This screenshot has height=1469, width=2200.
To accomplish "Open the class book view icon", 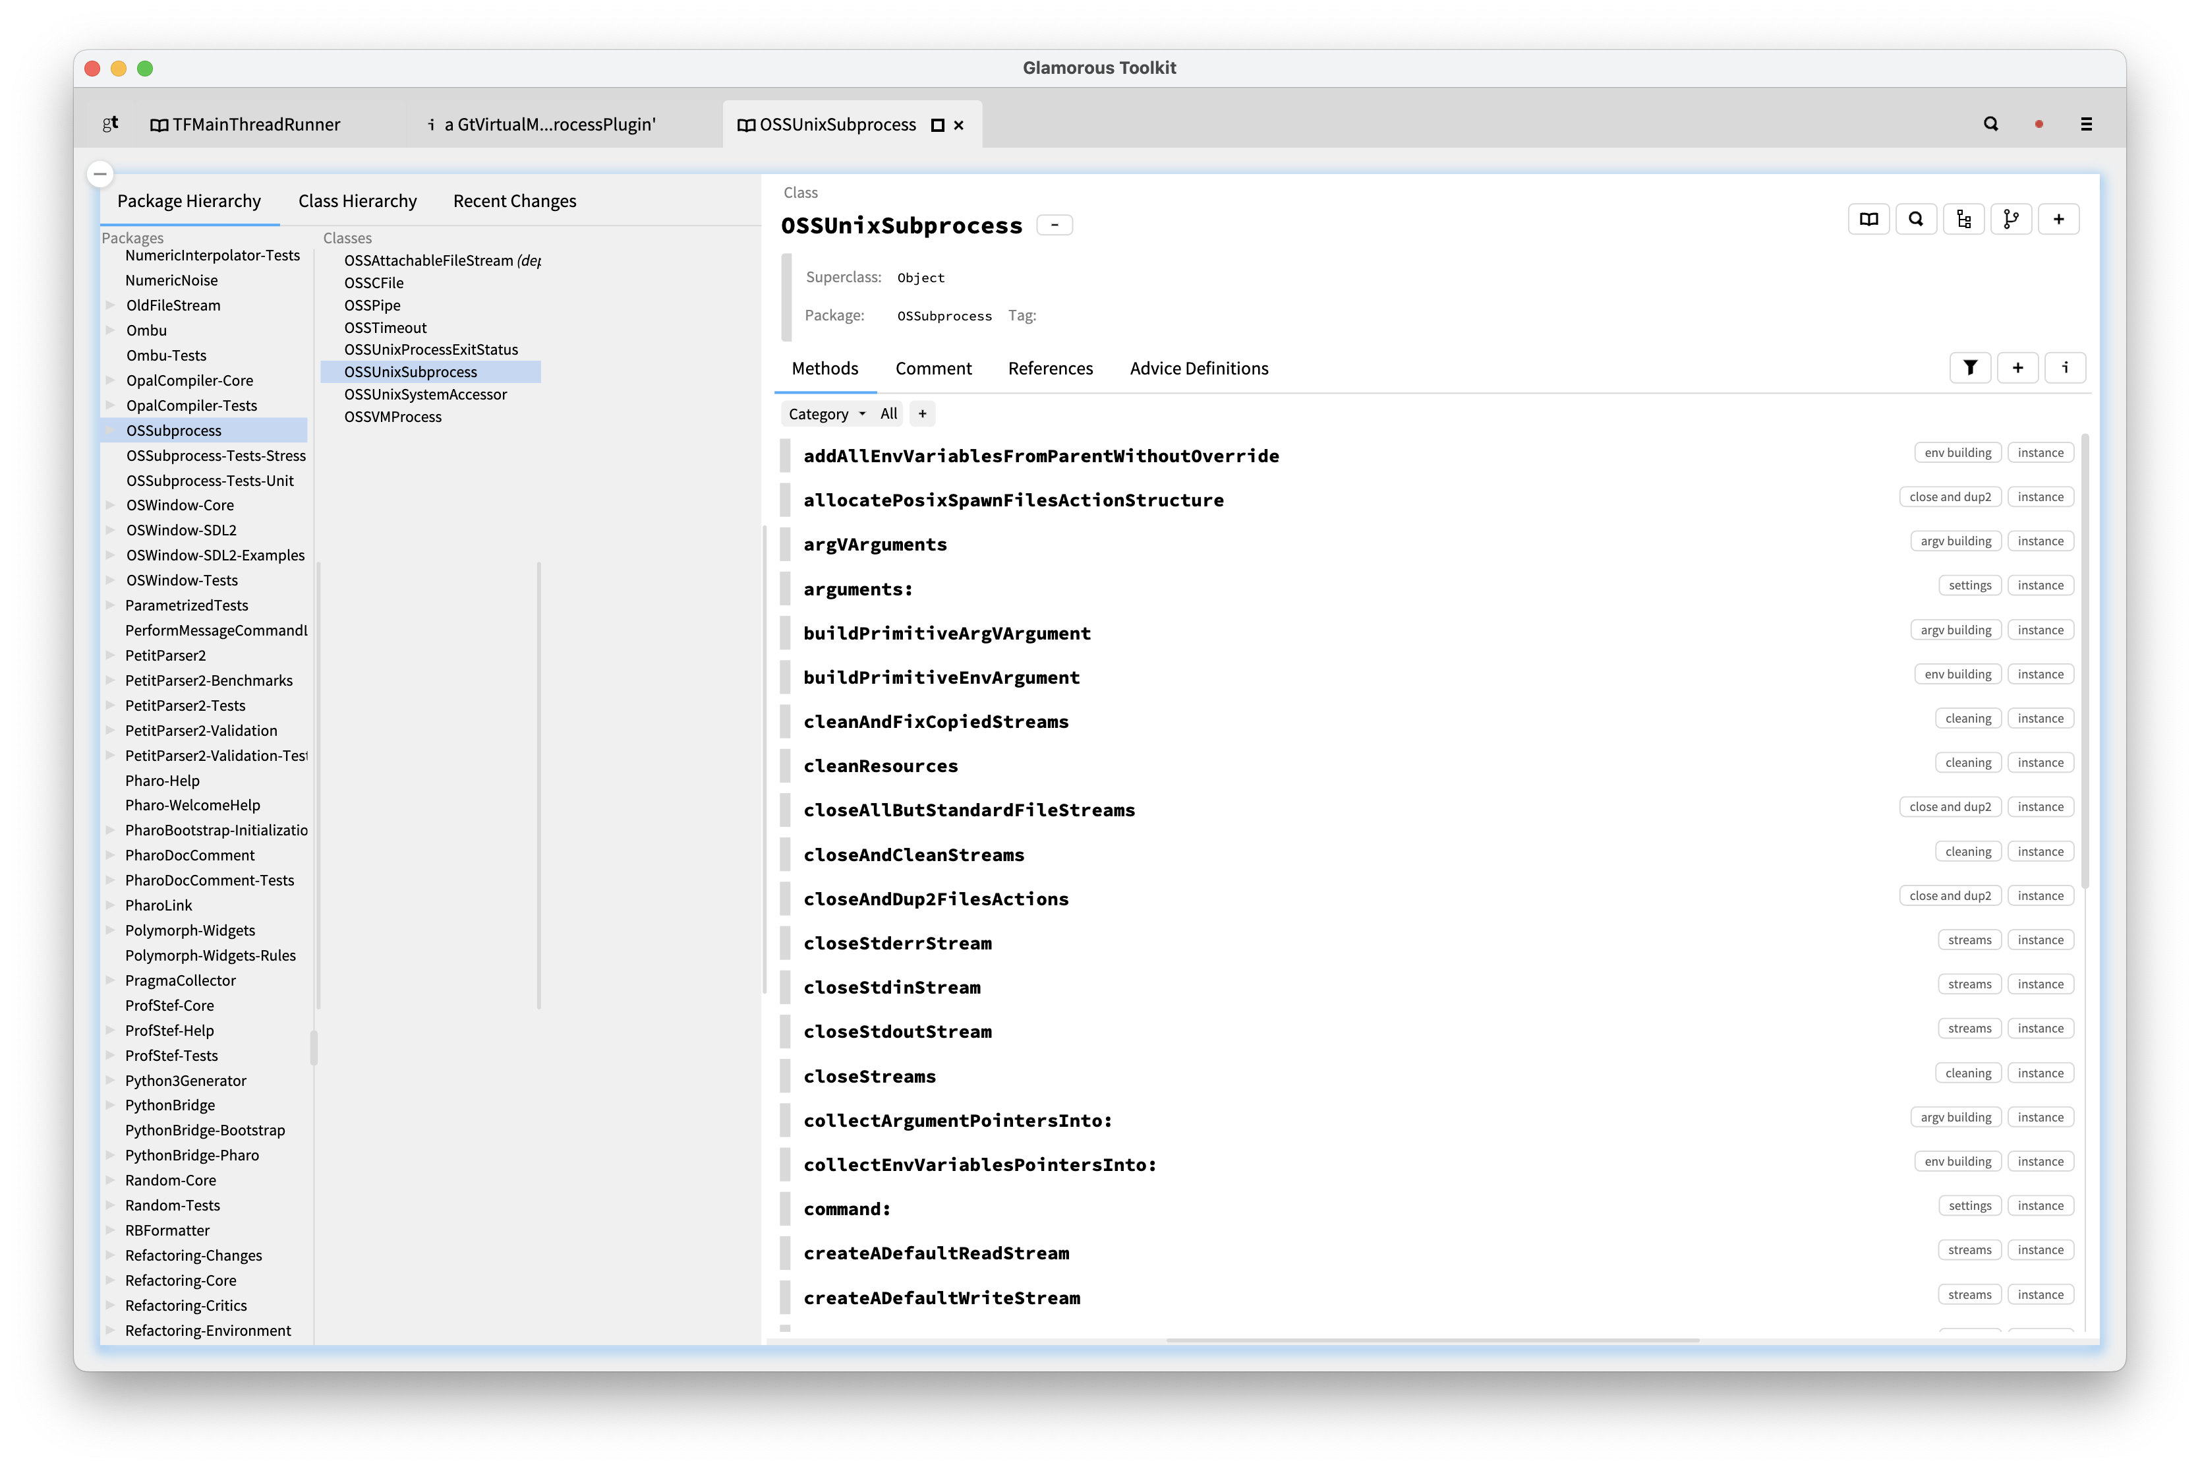I will [1868, 219].
